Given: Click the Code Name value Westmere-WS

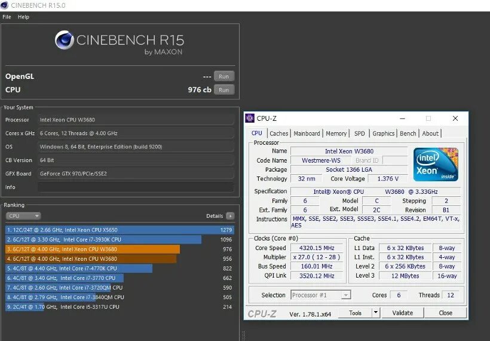Looking at the screenshot, I should click(x=321, y=160).
